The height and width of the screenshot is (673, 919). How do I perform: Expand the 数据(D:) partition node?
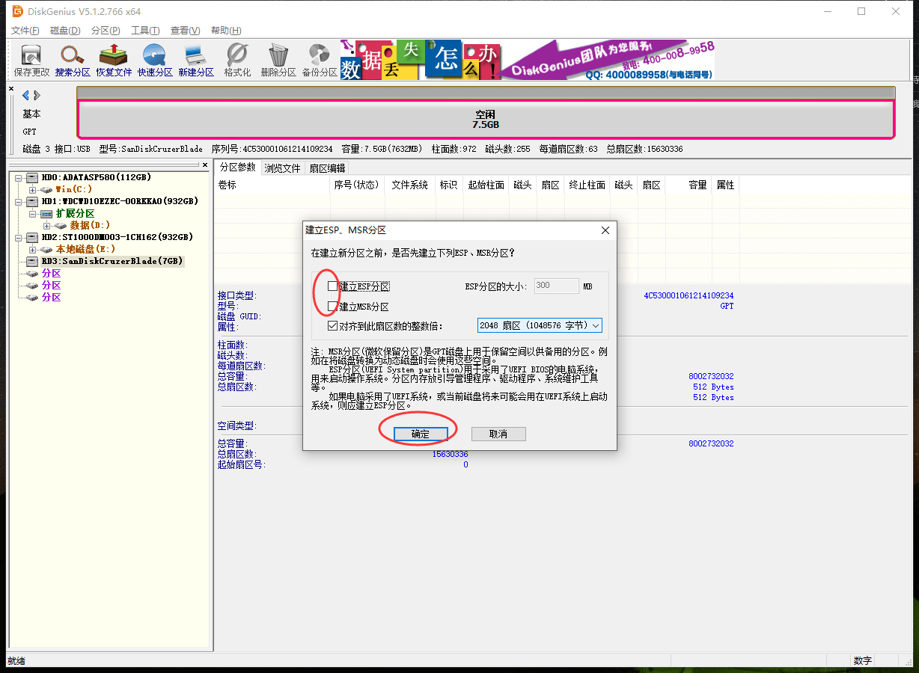[47, 226]
